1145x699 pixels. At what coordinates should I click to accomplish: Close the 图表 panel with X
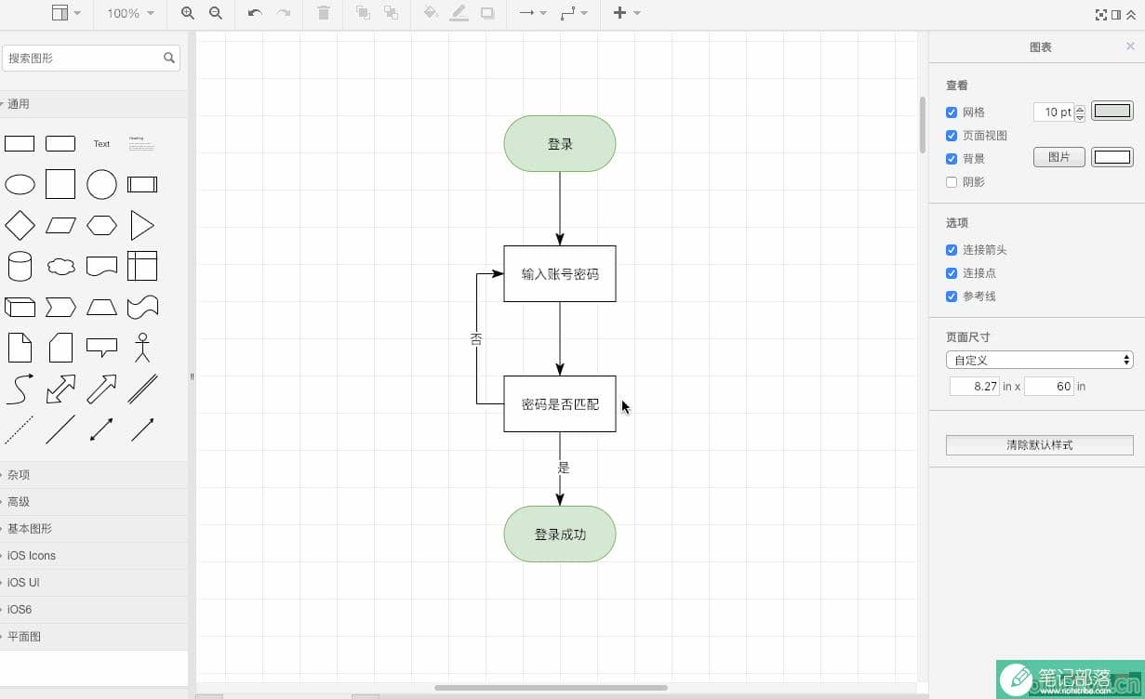(x=1131, y=46)
